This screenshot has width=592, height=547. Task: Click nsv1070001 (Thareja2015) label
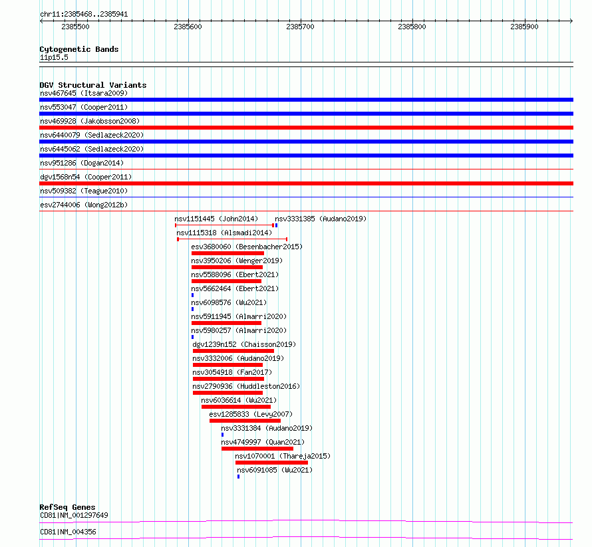tap(283, 456)
